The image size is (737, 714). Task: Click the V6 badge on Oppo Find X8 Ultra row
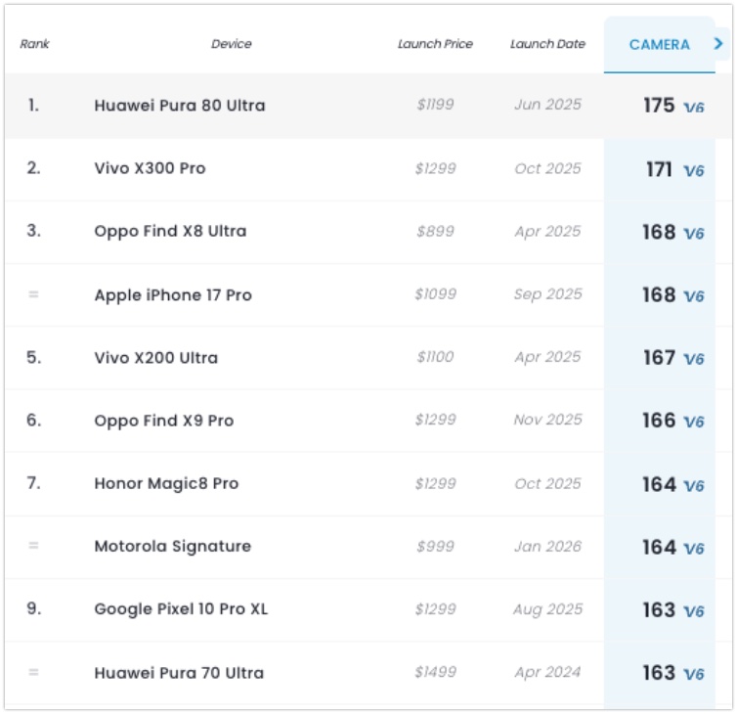pos(694,233)
